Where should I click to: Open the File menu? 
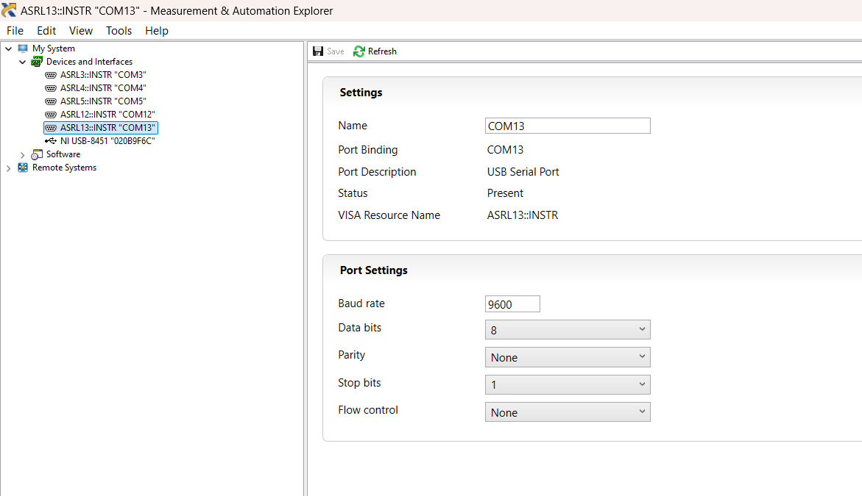[15, 31]
